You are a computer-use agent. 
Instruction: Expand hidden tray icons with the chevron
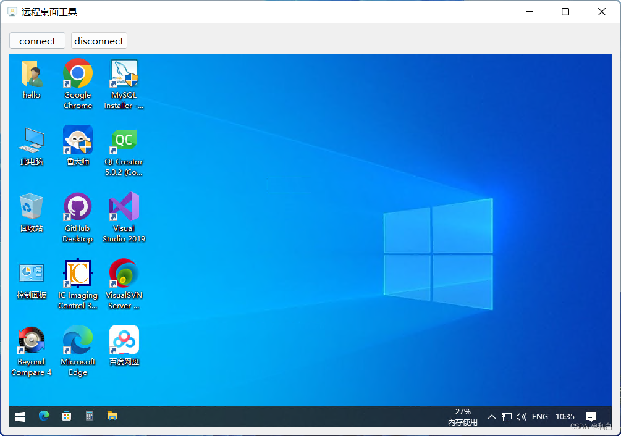coord(492,416)
